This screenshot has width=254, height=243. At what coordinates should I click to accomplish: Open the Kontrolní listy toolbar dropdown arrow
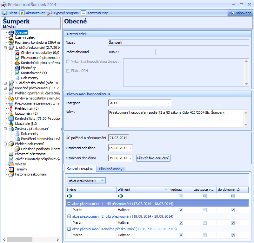111,13
